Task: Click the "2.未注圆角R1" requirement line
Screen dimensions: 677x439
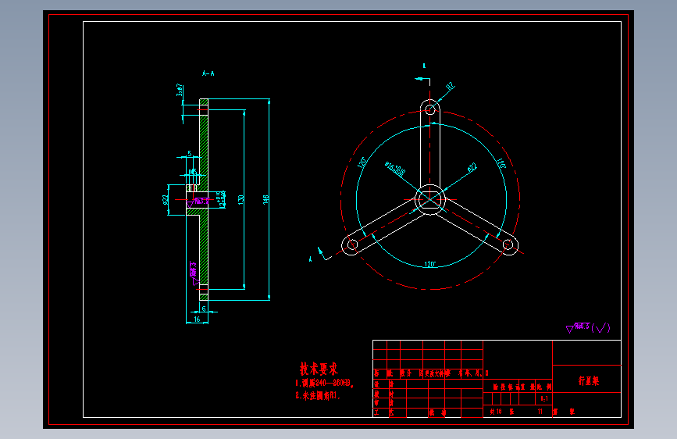Action: (x=318, y=395)
